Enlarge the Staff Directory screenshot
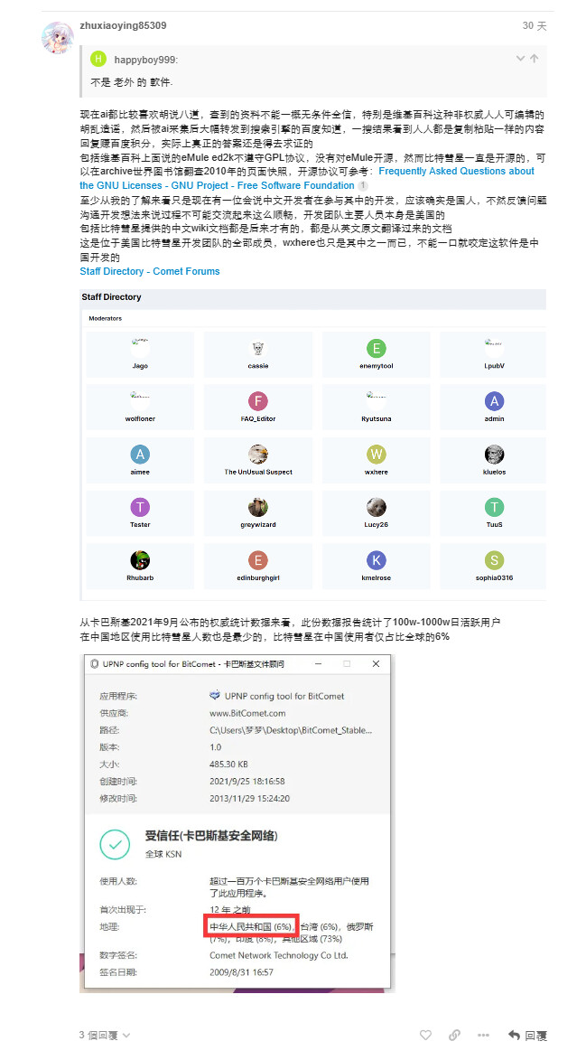Image resolution: width=586 pixels, height=1060 pixels. coord(312,443)
